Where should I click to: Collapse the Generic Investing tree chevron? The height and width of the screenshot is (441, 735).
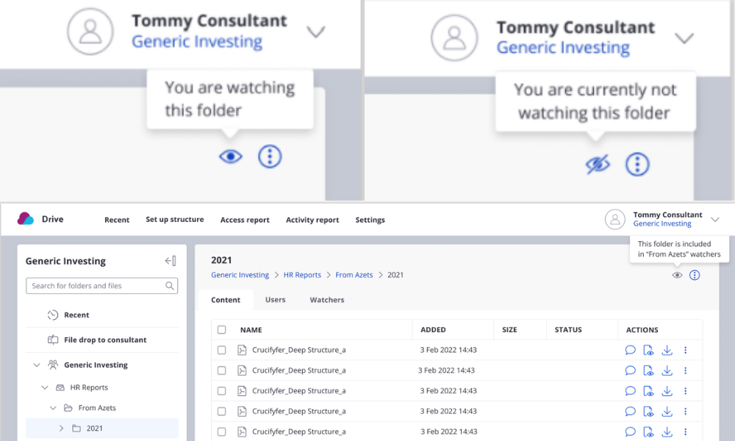(37, 365)
